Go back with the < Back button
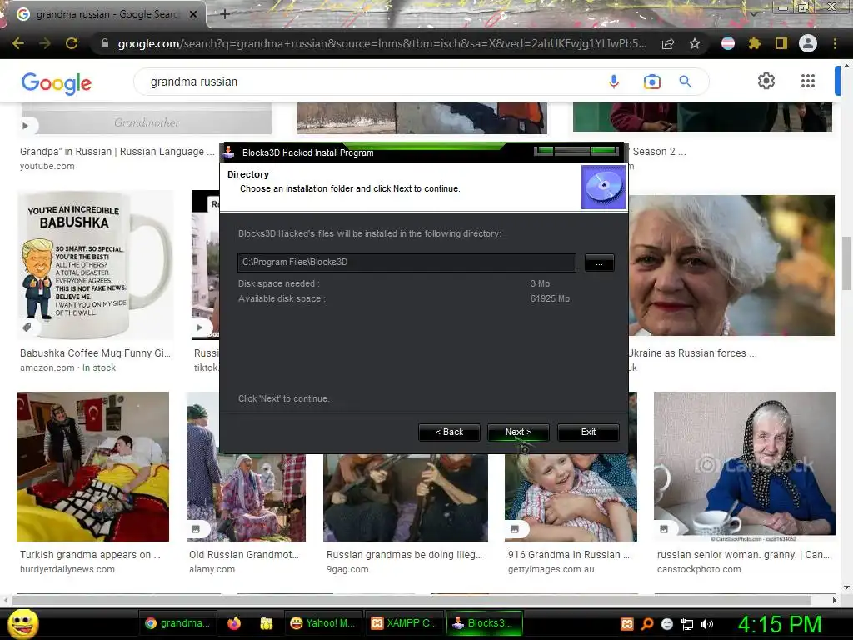The height and width of the screenshot is (640, 853). pyautogui.click(x=449, y=432)
